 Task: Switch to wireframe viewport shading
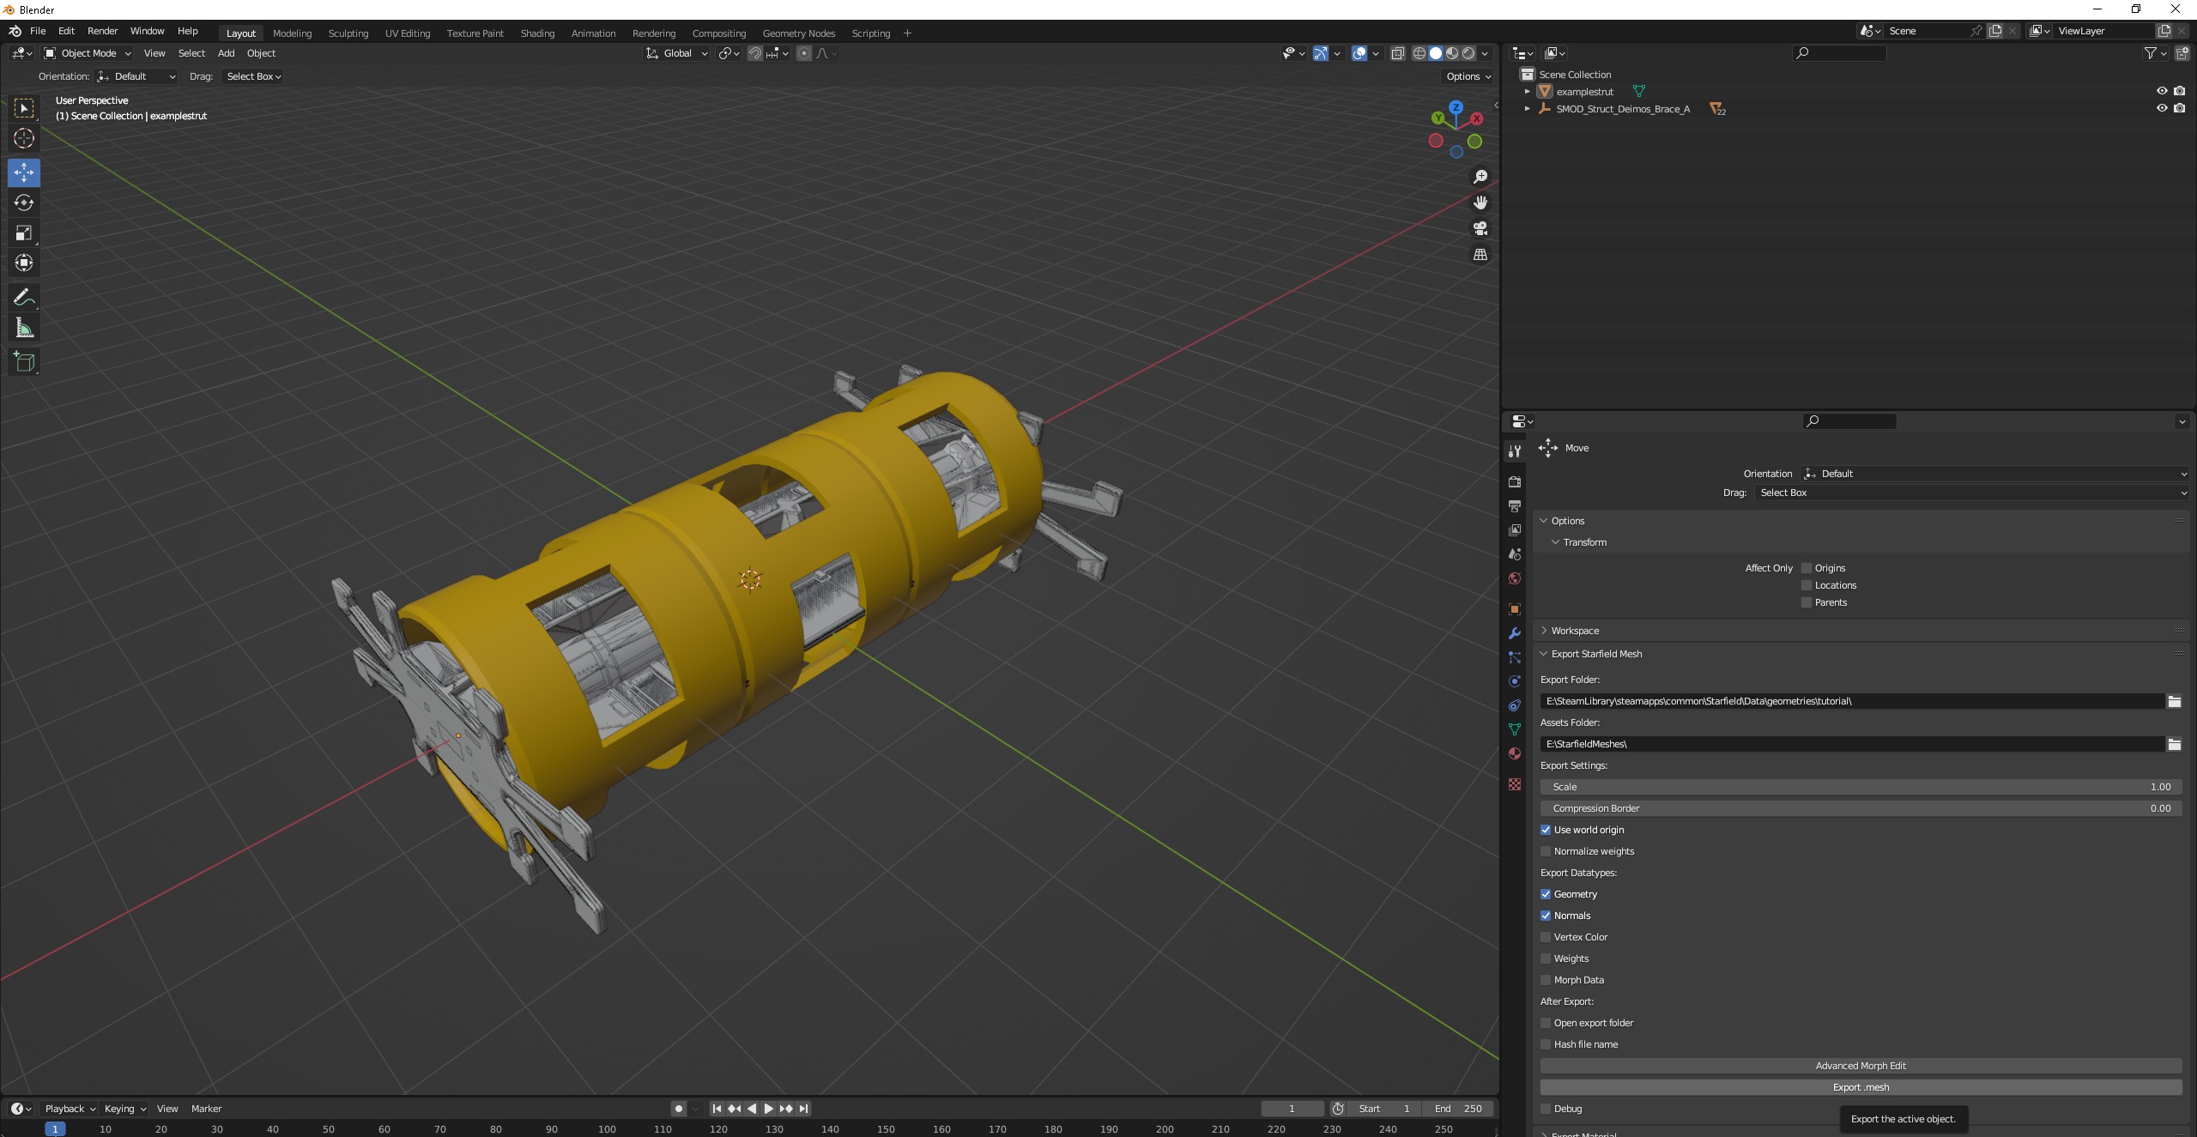(x=1419, y=53)
